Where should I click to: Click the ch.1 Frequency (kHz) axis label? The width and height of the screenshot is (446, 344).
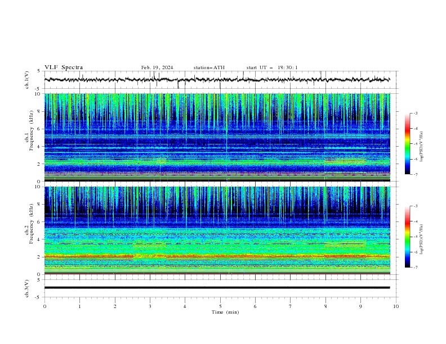29,137
